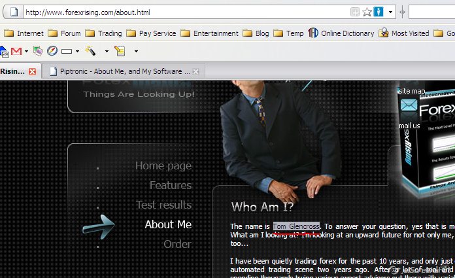The width and height of the screenshot is (455, 278).
Task: Open the Most Visited smart folder
Action: [x=403, y=33]
